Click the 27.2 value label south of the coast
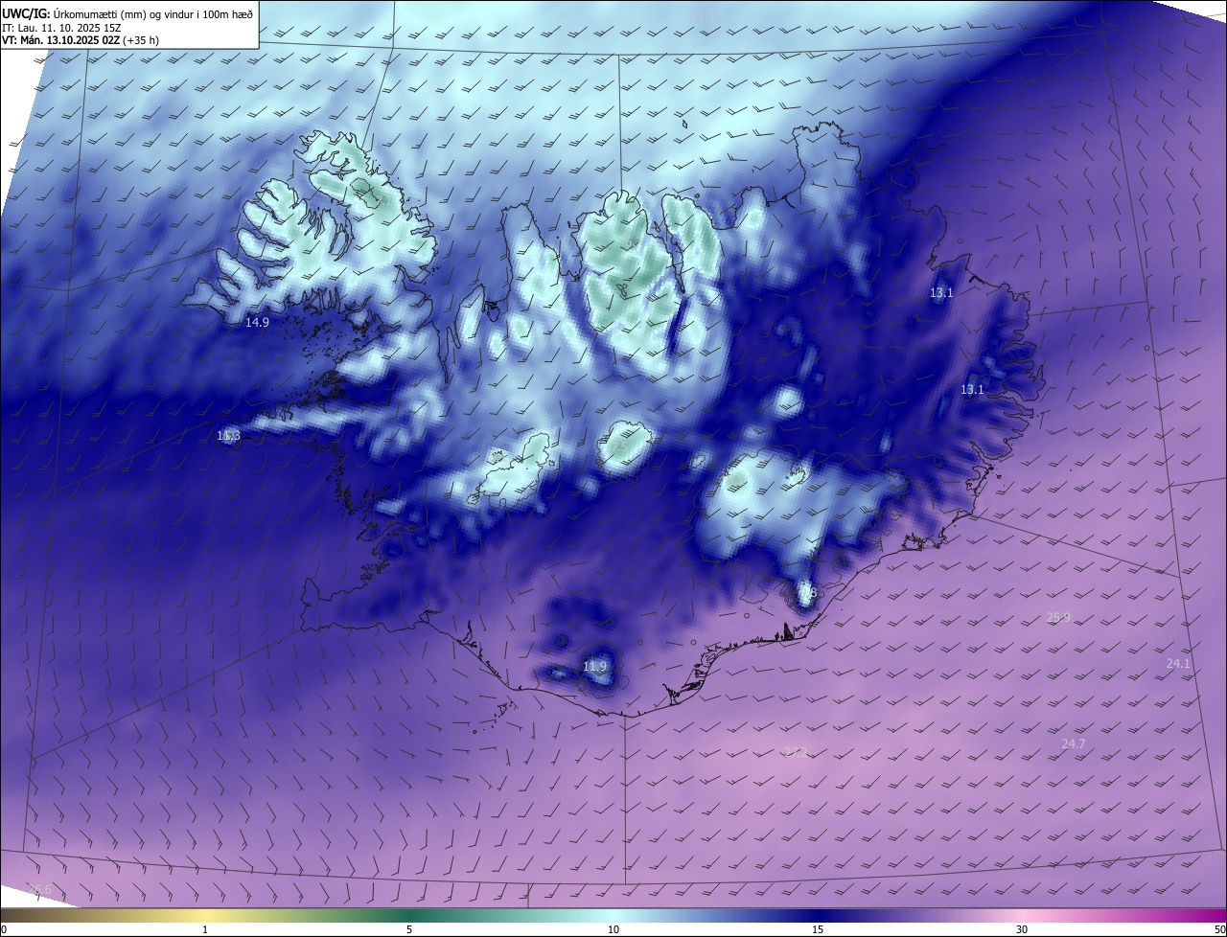The width and height of the screenshot is (1227, 937). click(x=796, y=752)
